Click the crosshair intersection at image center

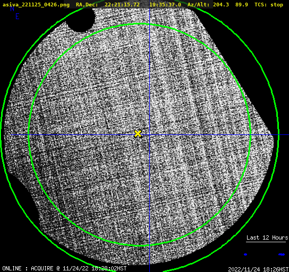click(x=149, y=135)
